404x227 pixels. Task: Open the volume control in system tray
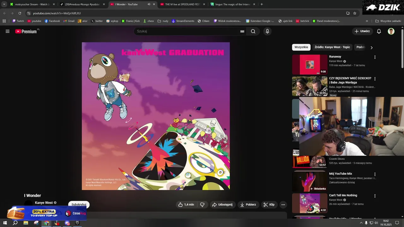(x=376, y=223)
